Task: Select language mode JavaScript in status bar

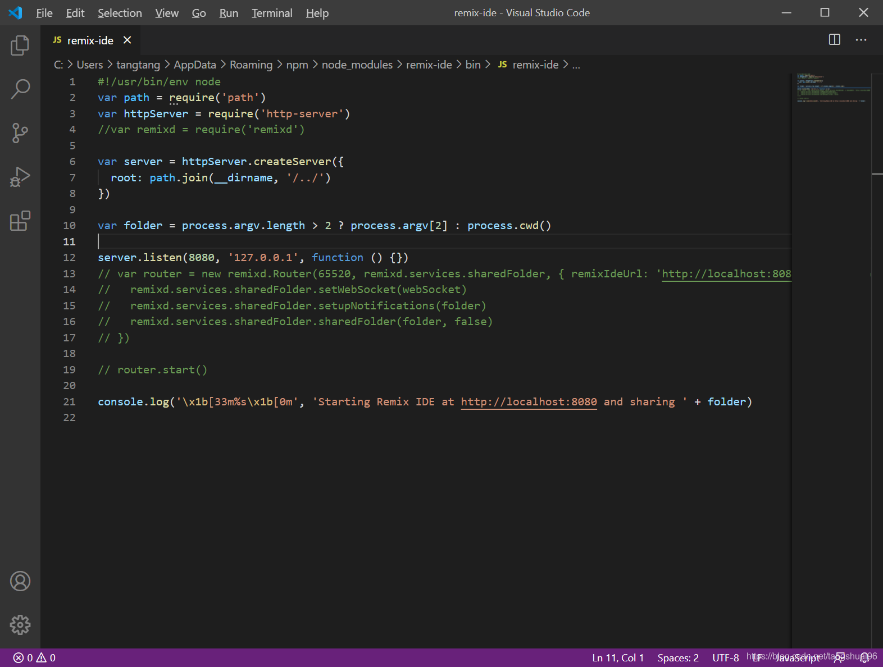Action: pyautogui.click(x=797, y=657)
